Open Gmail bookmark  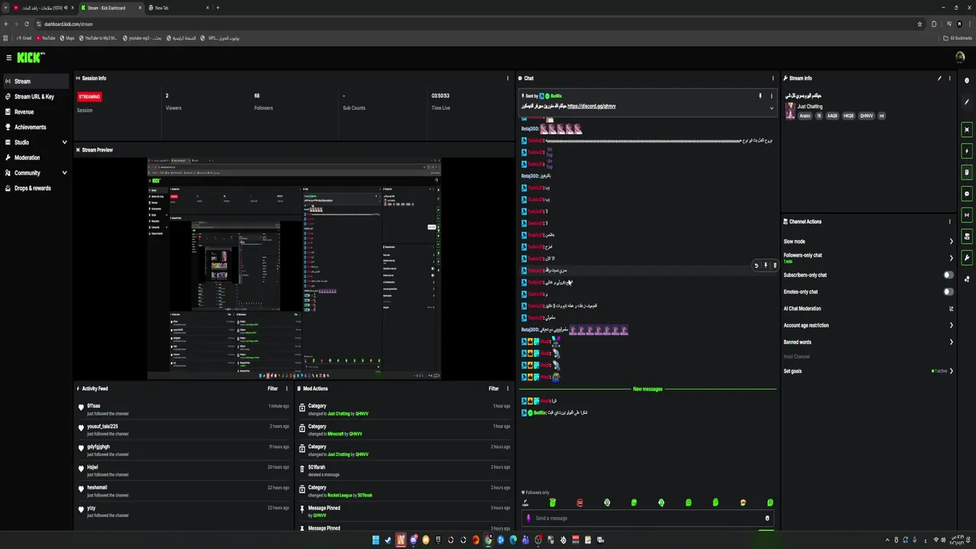click(24, 37)
